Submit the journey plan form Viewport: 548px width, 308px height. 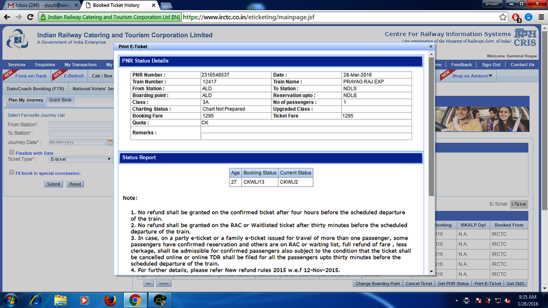tap(54, 184)
